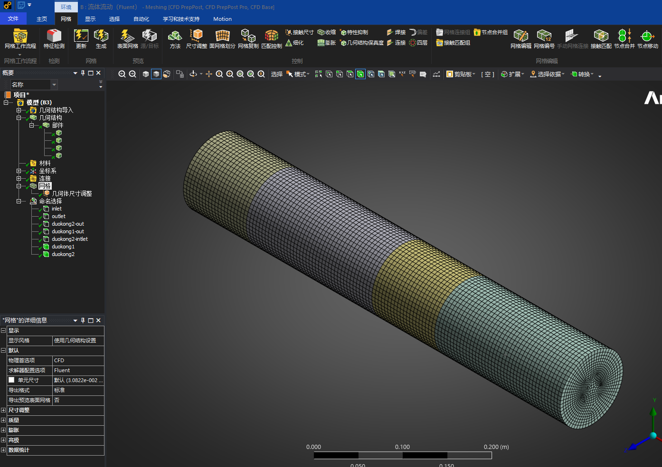Toggle the pin on the 网格 details panel
This screenshot has height=467, width=662.
[83, 320]
